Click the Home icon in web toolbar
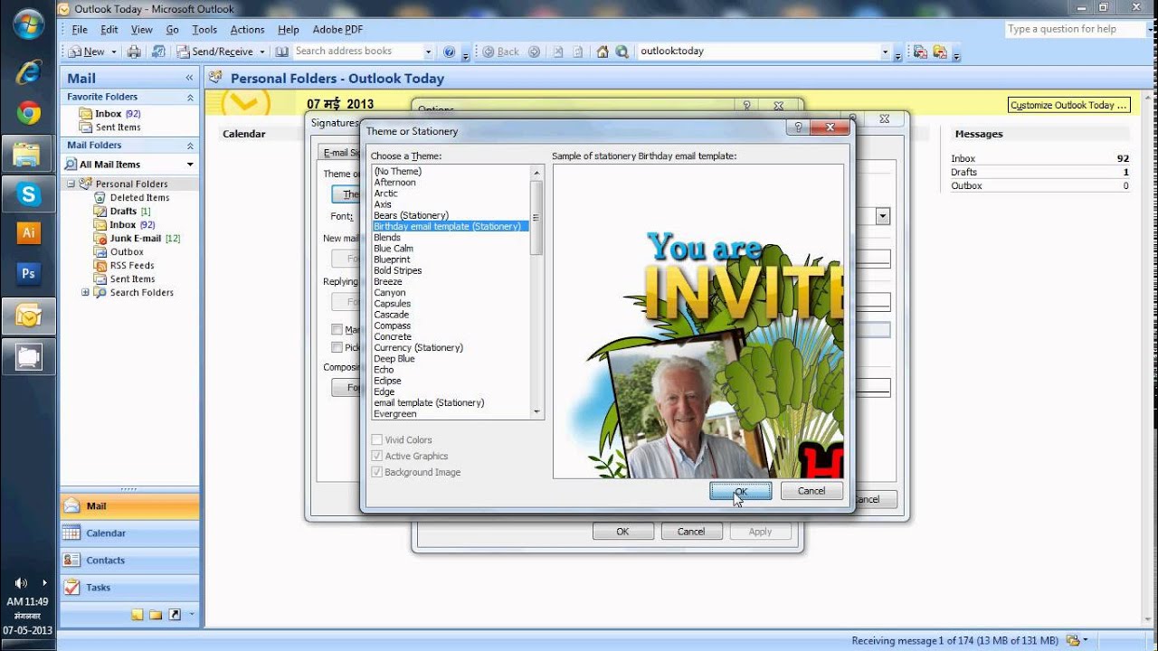This screenshot has width=1158, height=651. 603,52
